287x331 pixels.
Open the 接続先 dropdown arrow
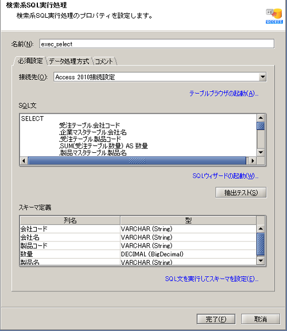262,77
